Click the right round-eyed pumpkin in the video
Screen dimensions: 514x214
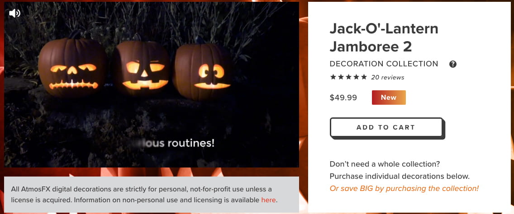pyautogui.click(x=204, y=71)
